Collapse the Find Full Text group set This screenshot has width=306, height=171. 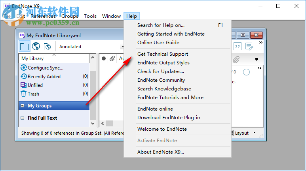pyautogui.click(x=23, y=118)
